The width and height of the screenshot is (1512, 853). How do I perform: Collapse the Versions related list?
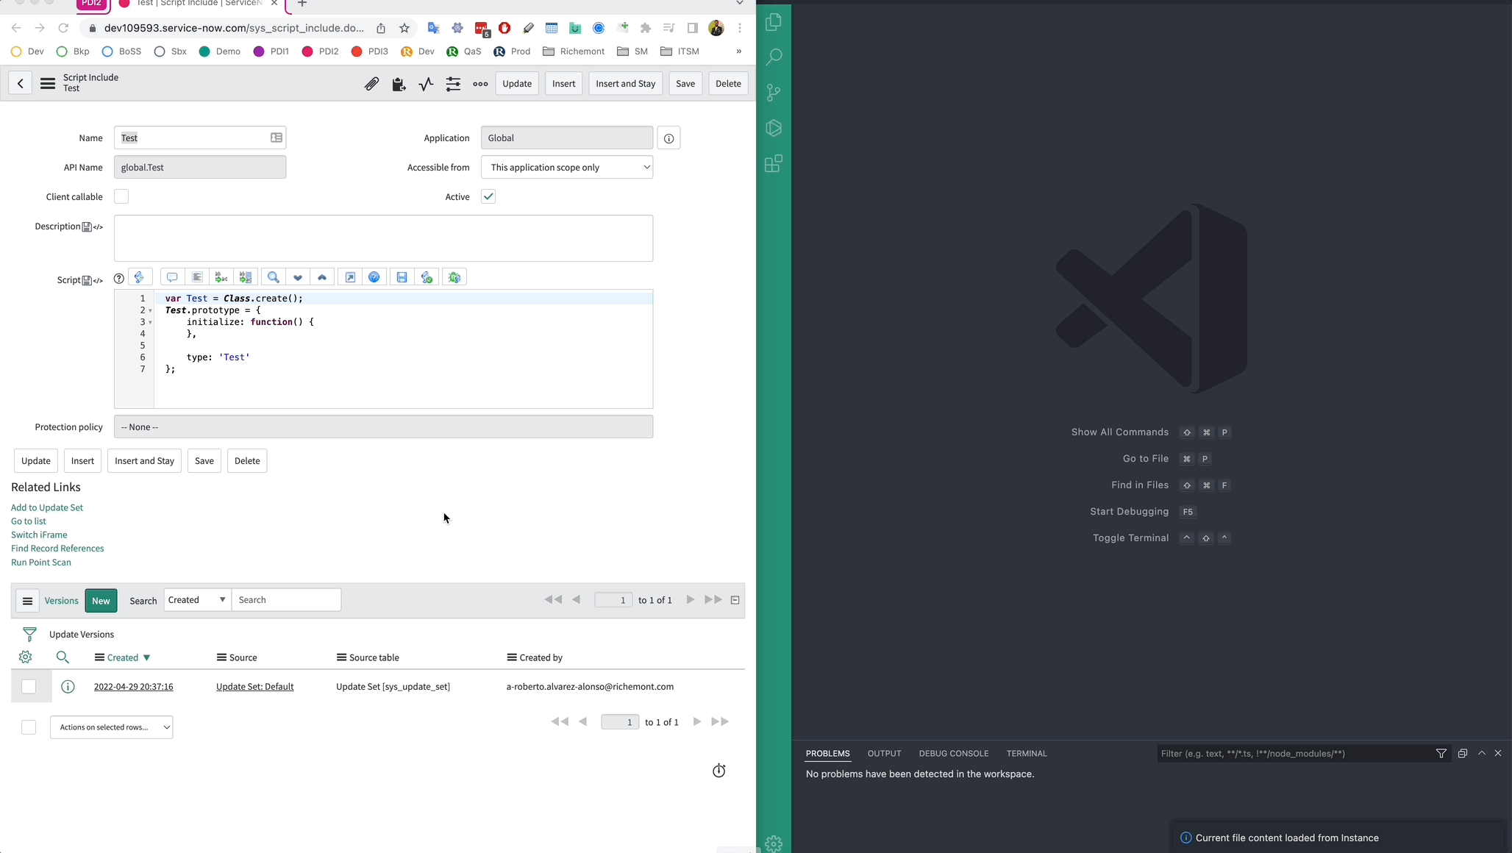click(735, 600)
